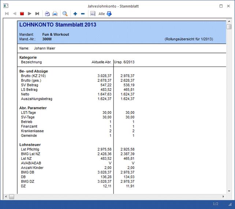Screen dimensions: 235x209
Task: Go to the first page of the report
Action: tap(7, 14)
